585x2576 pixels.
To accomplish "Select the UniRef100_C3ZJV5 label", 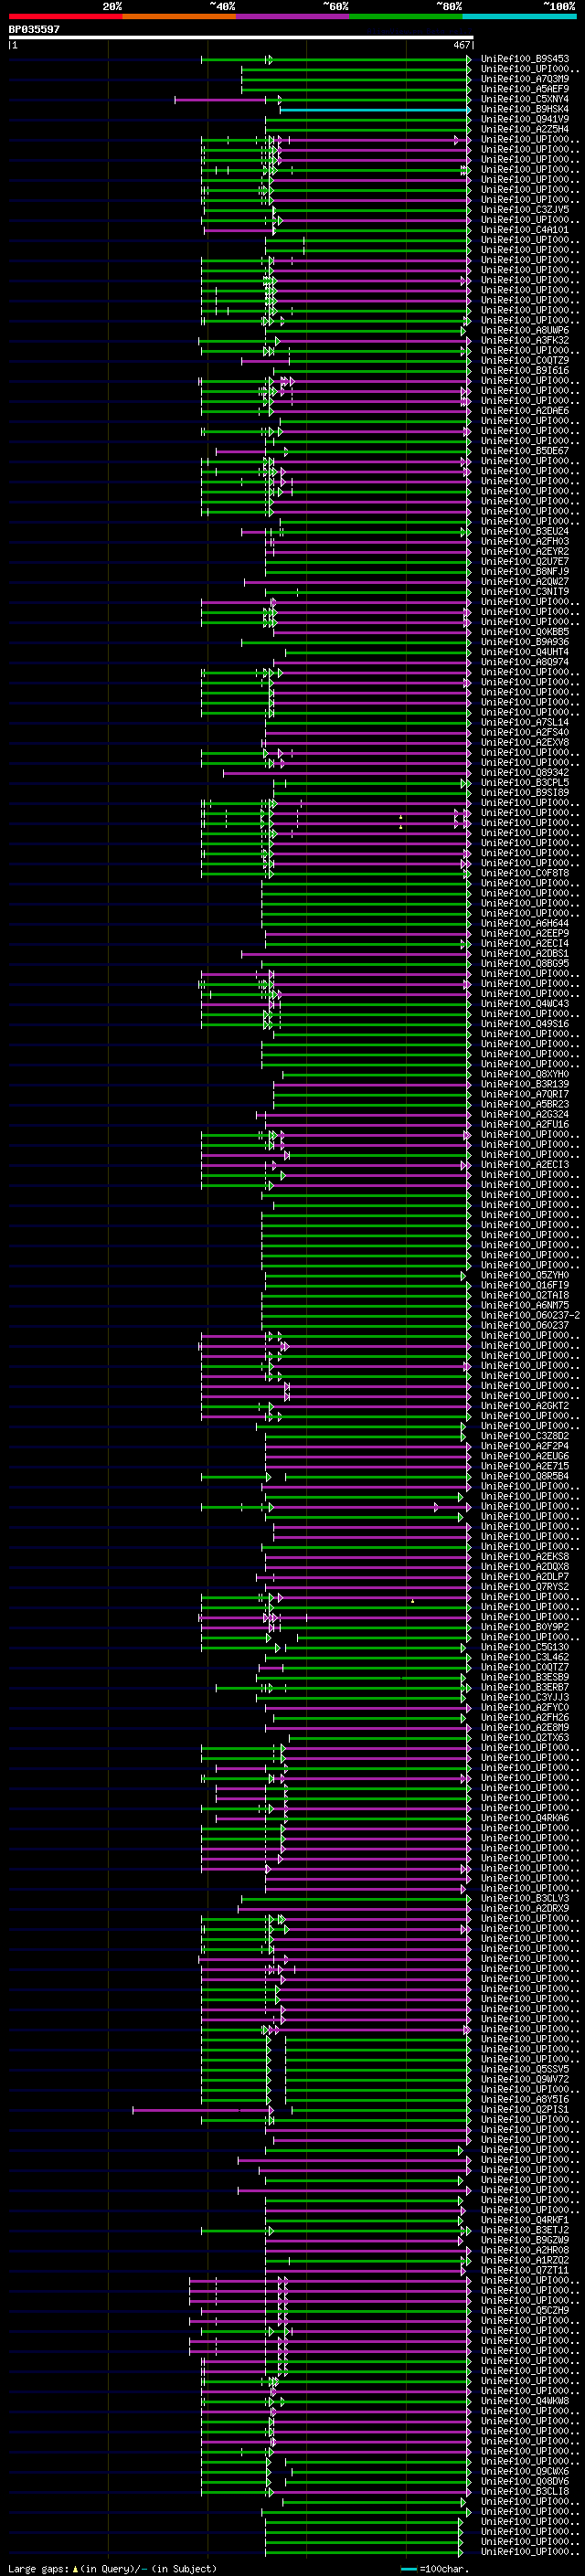I will pos(525,210).
